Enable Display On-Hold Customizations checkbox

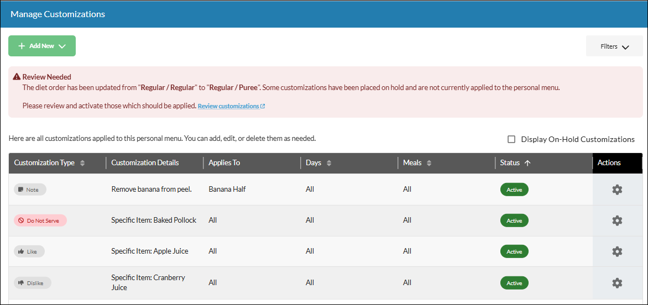click(511, 139)
